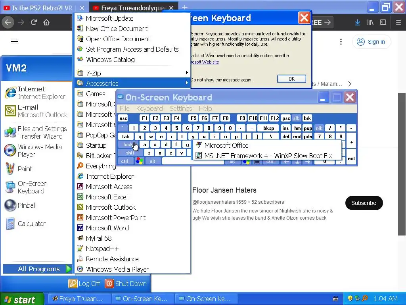
Task: Click Shut Down button
Action: pos(126,284)
